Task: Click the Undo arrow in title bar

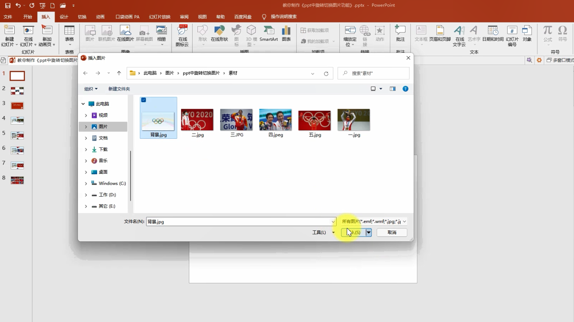Action: [x=18, y=6]
